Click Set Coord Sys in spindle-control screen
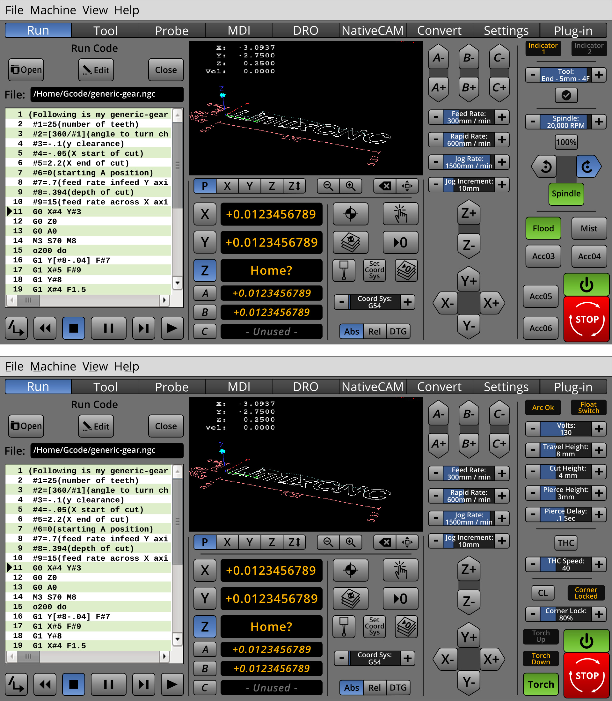 374,270
